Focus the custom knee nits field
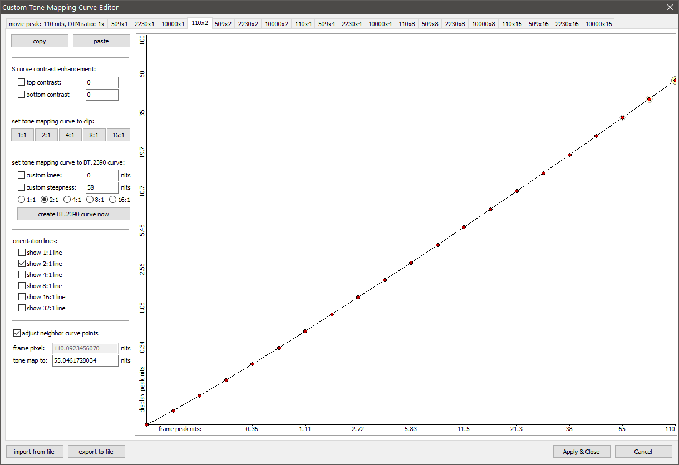The height and width of the screenshot is (465, 679). pos(102,175)
